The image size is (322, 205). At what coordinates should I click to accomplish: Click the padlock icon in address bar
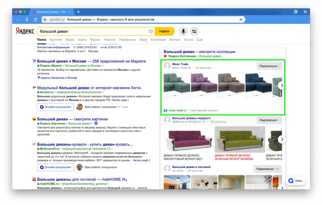pos(45,19)
